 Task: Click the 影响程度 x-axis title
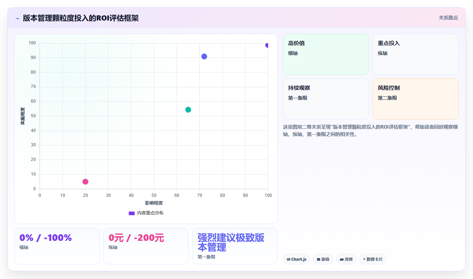point(154,203)
